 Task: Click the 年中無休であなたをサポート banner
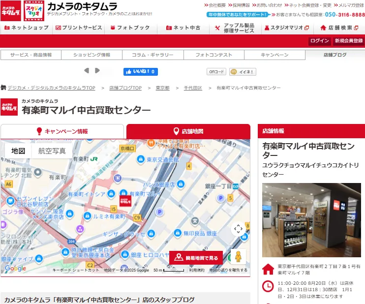tap(238, 15)
